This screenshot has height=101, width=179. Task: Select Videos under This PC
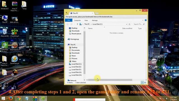point(73,61)
